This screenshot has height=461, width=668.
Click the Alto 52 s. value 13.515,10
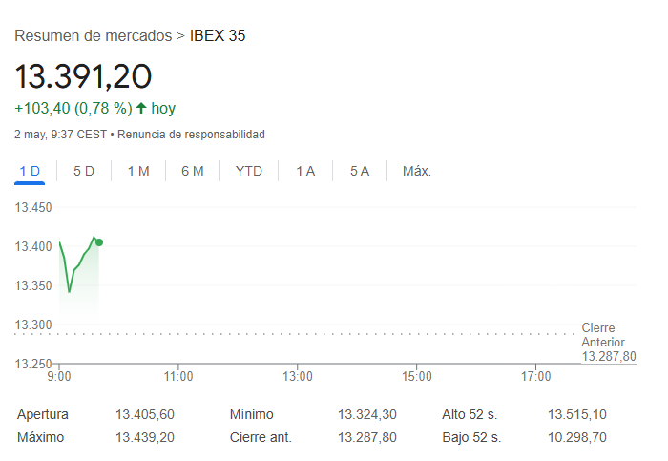click(576, 414)
